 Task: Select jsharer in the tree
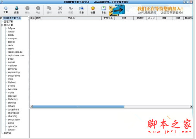pyautogui.click(x=12, y=130)
